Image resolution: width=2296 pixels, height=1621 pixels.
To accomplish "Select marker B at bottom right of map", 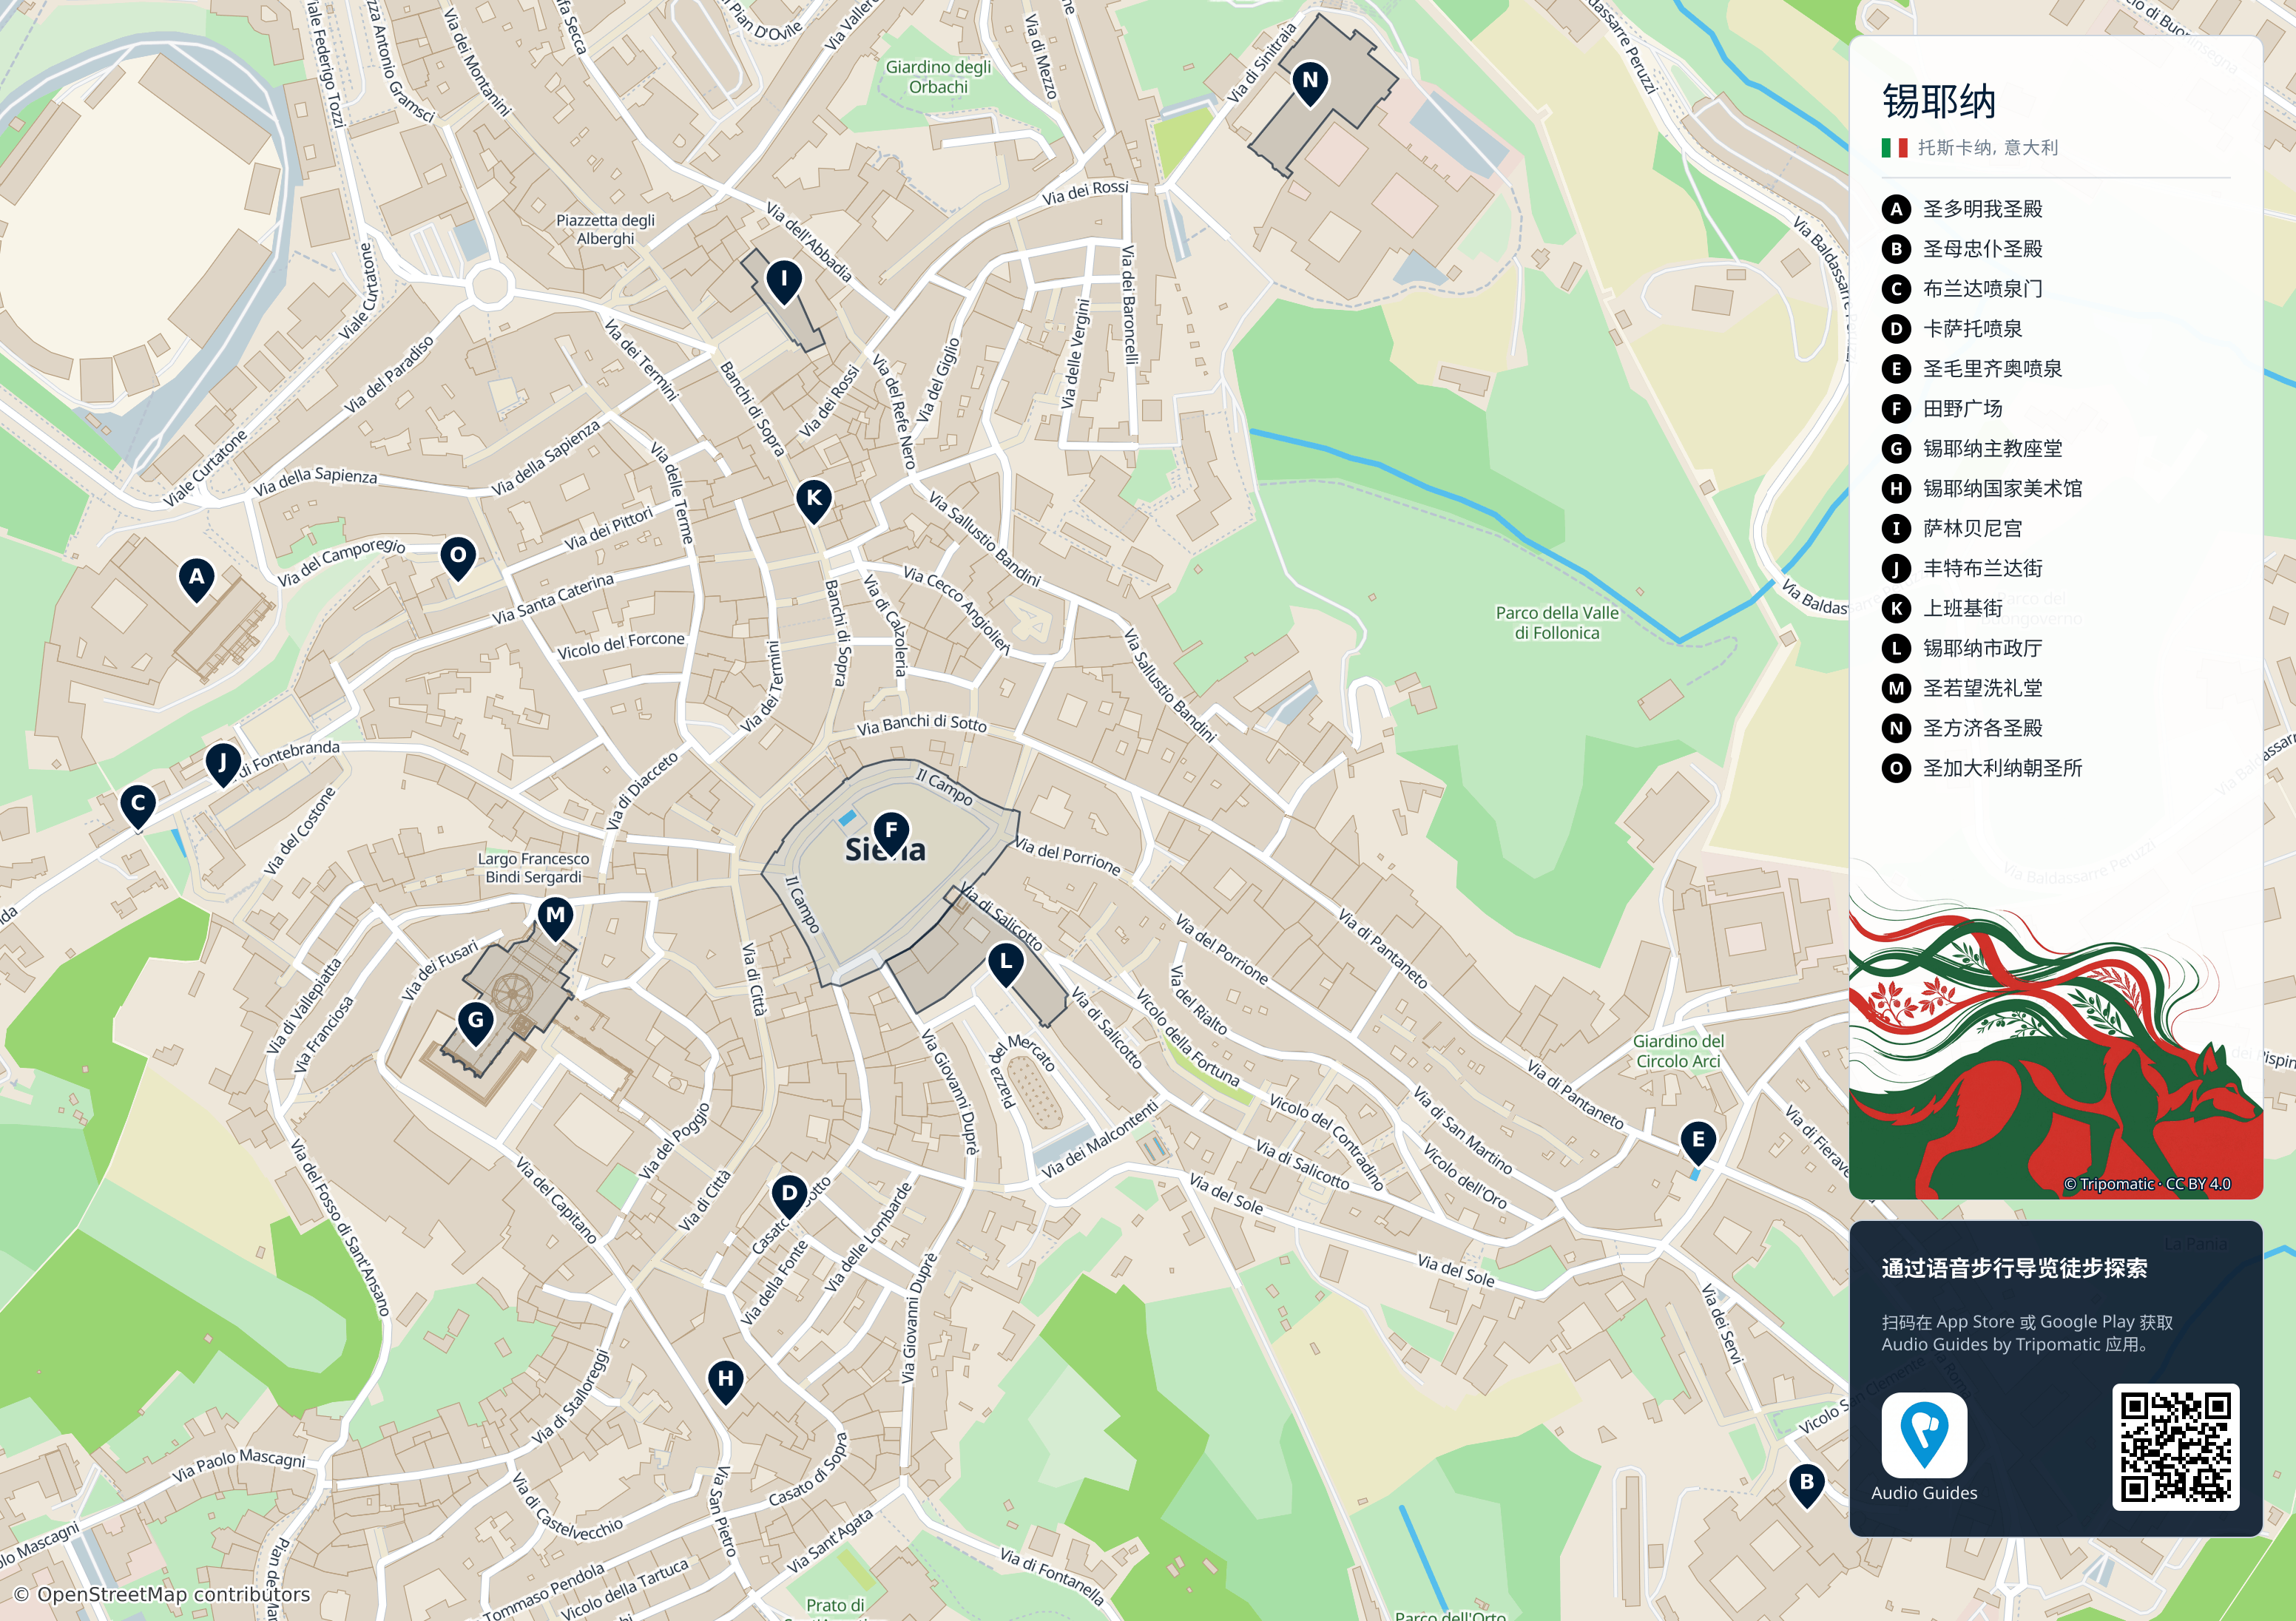I will pos(1807,1484).
